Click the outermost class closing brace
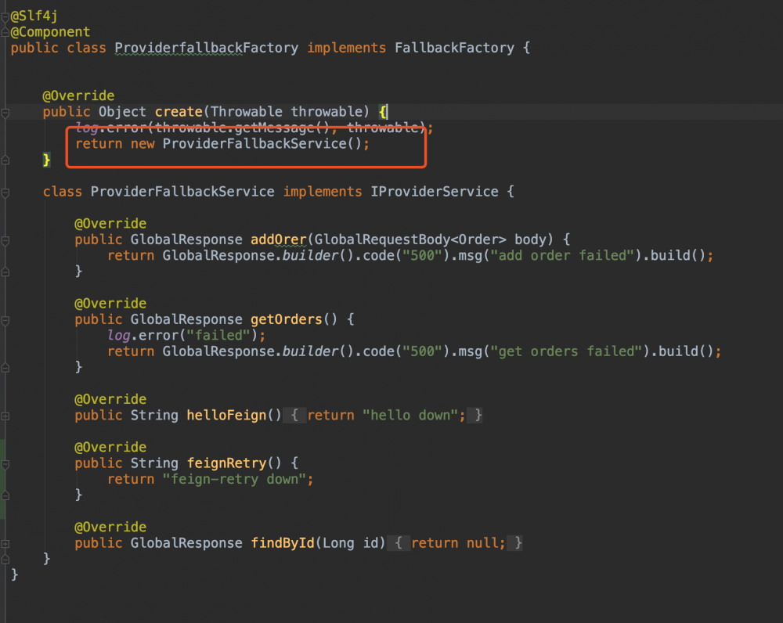 tap(14, 574)
